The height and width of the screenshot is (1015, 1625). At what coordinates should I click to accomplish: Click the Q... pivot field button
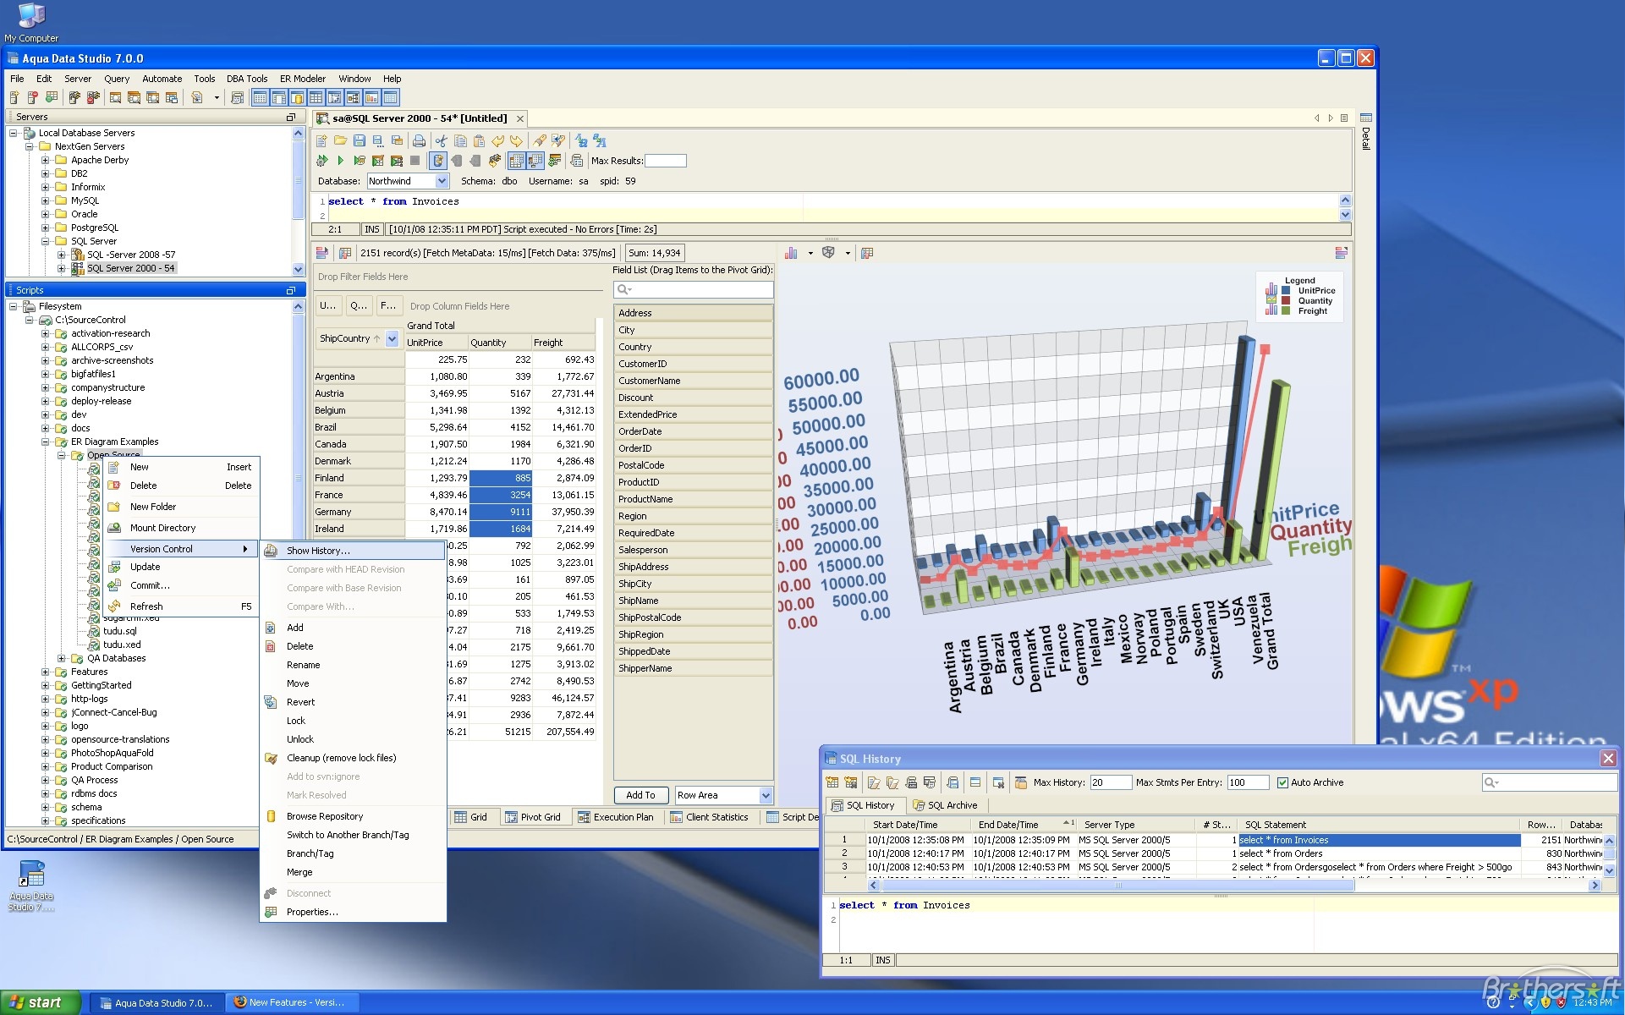tap(359, 305)
